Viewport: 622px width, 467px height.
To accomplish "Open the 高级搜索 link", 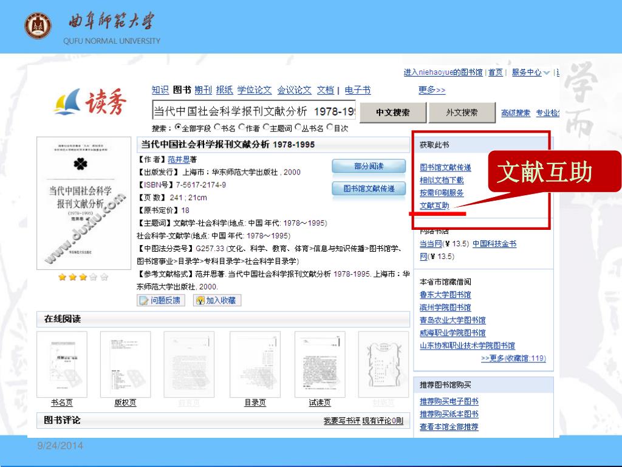I will pyautogui.click(x=515, y=112).
